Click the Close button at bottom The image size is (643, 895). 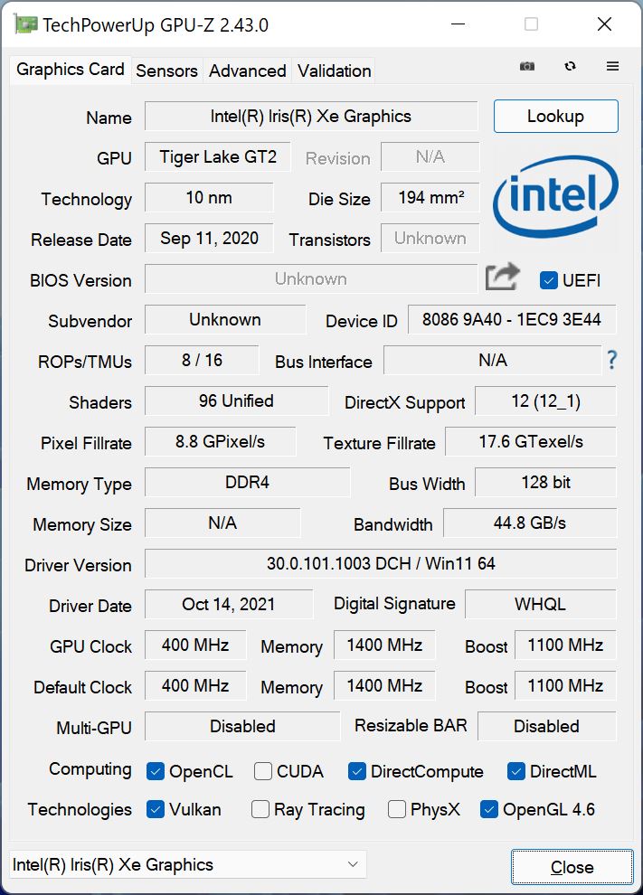tap(572, 868)
